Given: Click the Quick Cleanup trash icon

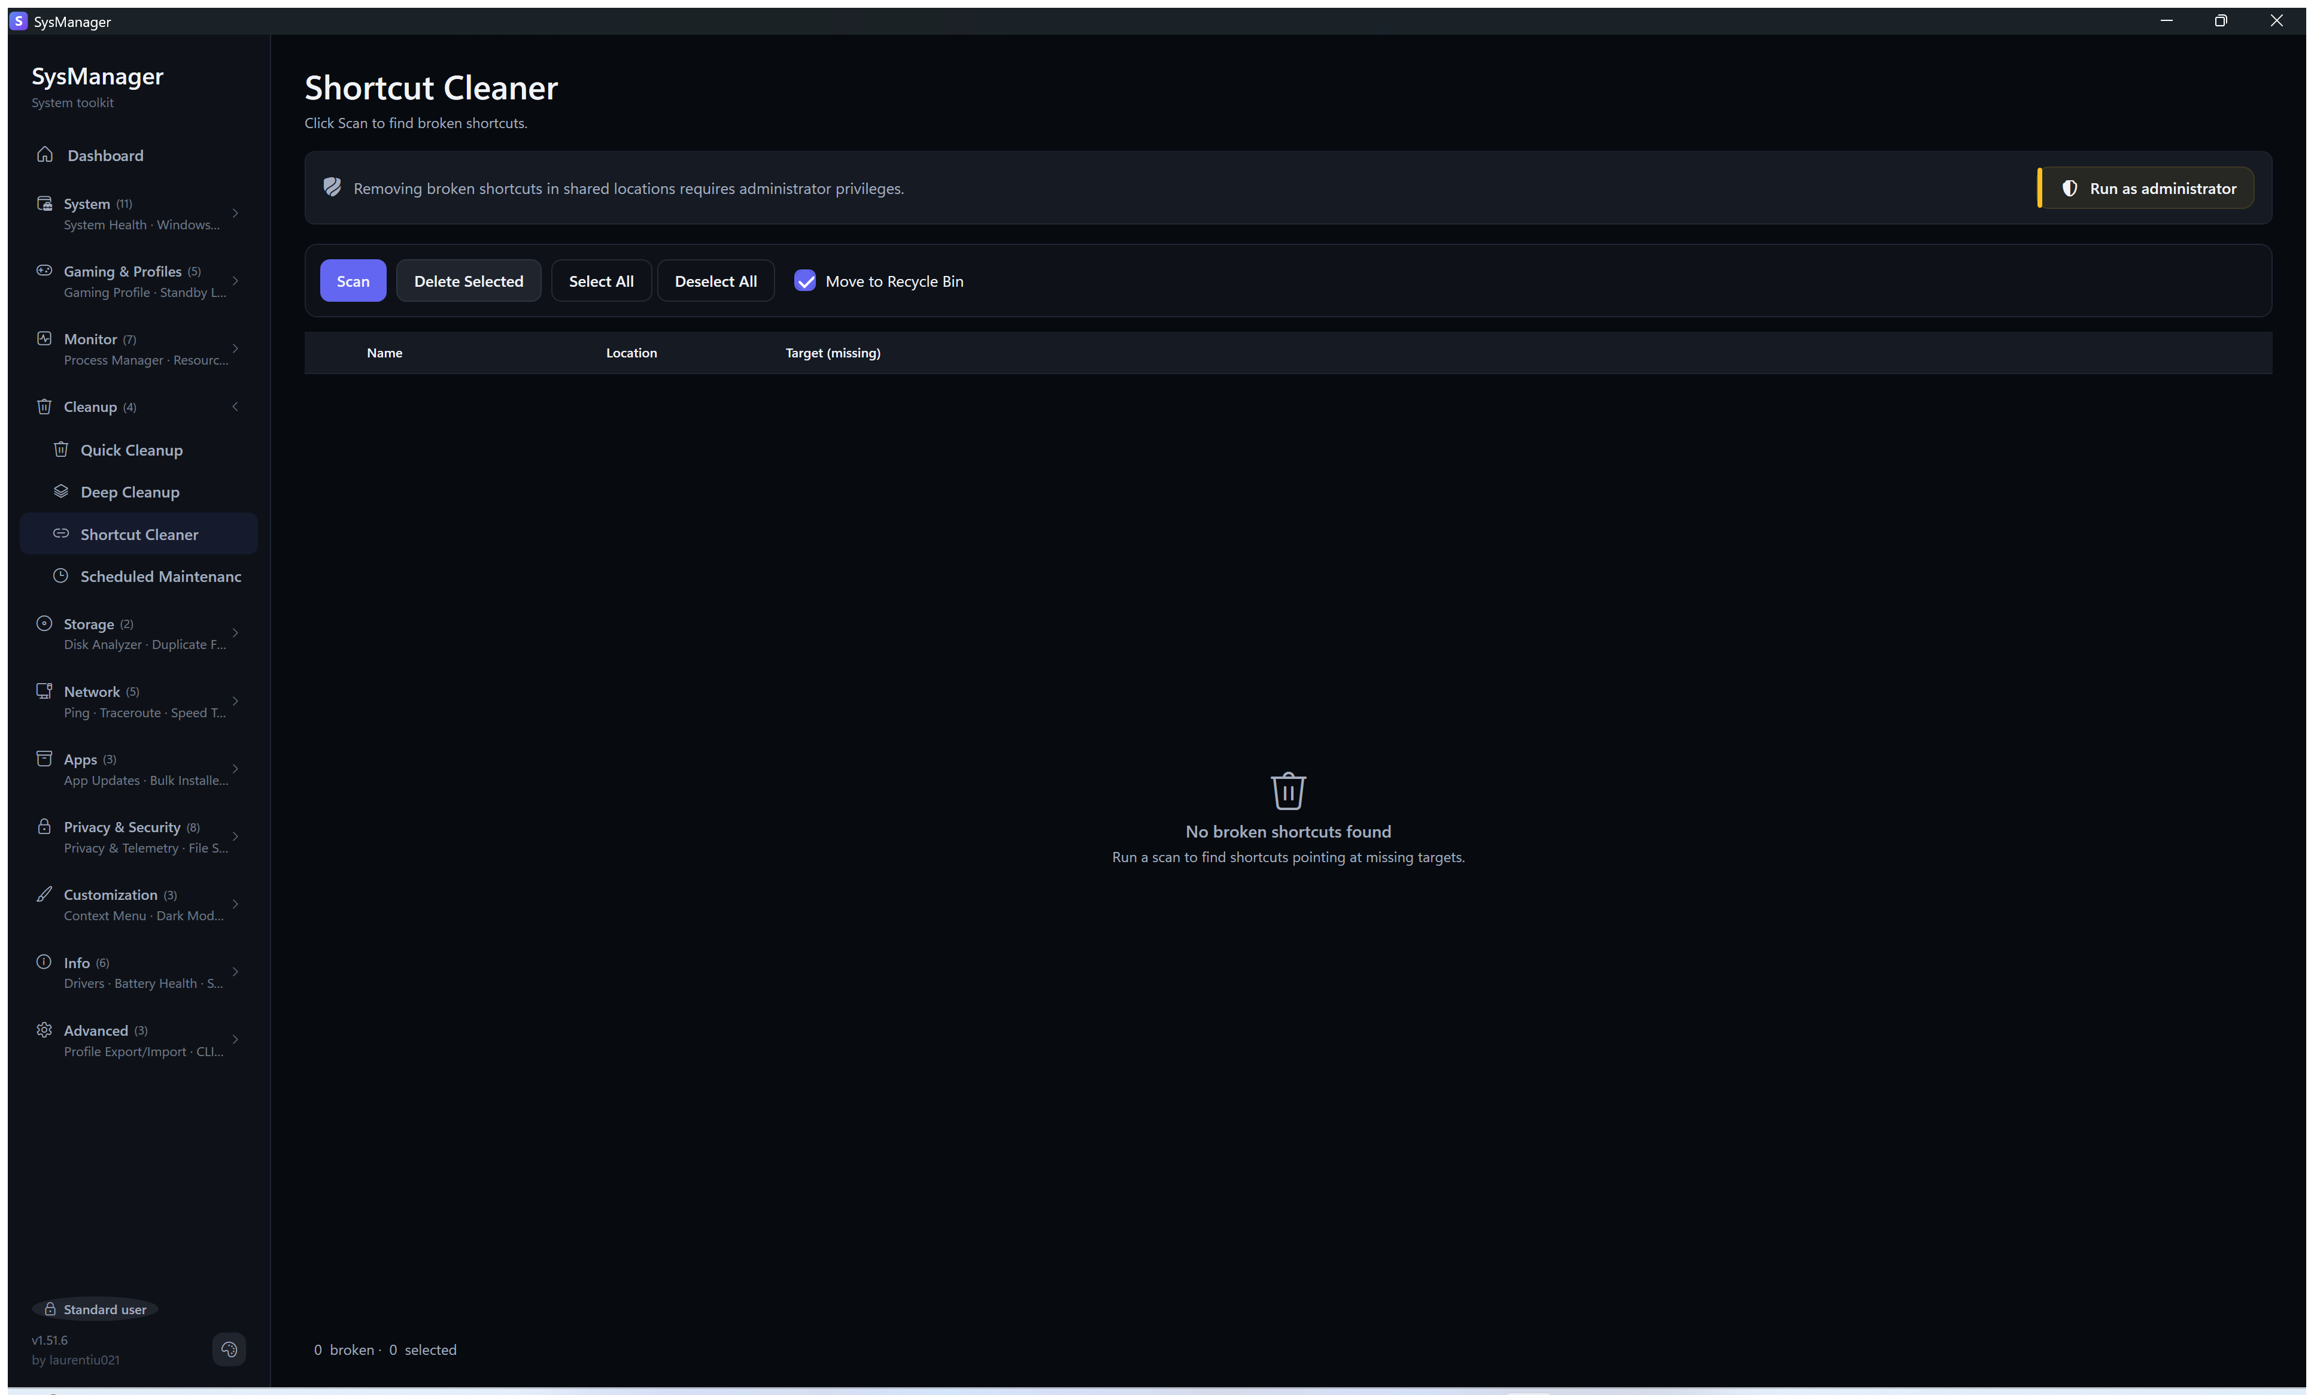Looking at the screenshot, I should 61,449.
